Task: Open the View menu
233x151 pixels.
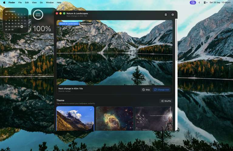Action: (x=34, y=2)
